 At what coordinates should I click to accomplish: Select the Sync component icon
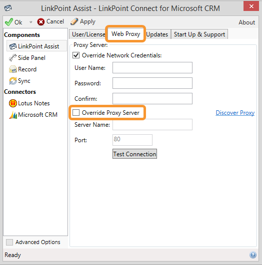[x=13, y=81]
